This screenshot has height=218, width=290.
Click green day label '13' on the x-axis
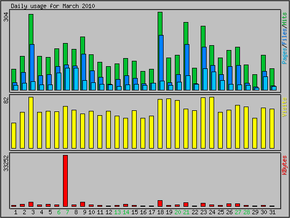117,212
